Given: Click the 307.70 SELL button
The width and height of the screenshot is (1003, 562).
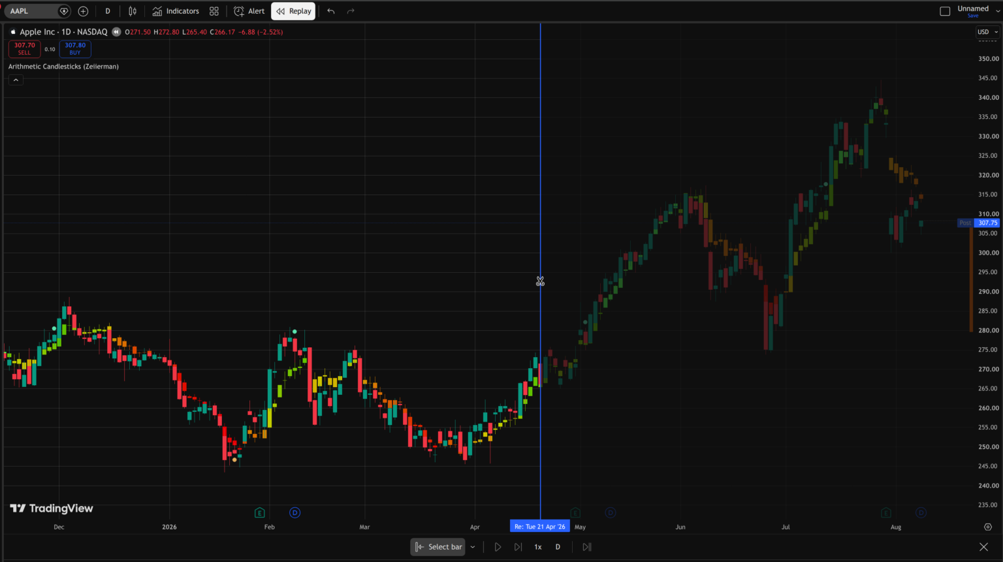Looking at the screenshot, I should tap(24, 49).
